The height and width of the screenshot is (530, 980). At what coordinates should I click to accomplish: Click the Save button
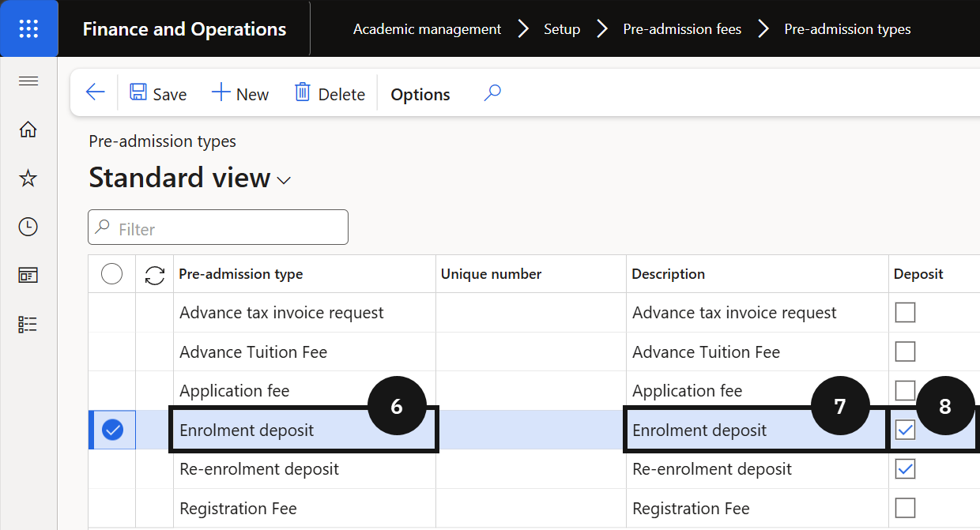tap(158, 93)
